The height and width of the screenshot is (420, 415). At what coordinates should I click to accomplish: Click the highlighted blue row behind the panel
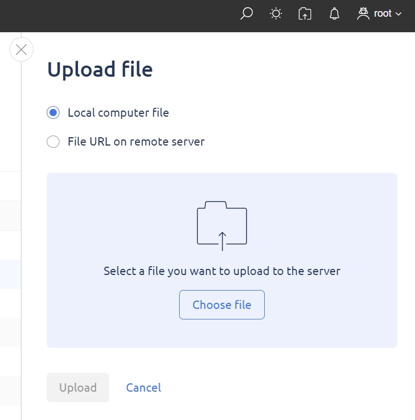pos(11,274)
